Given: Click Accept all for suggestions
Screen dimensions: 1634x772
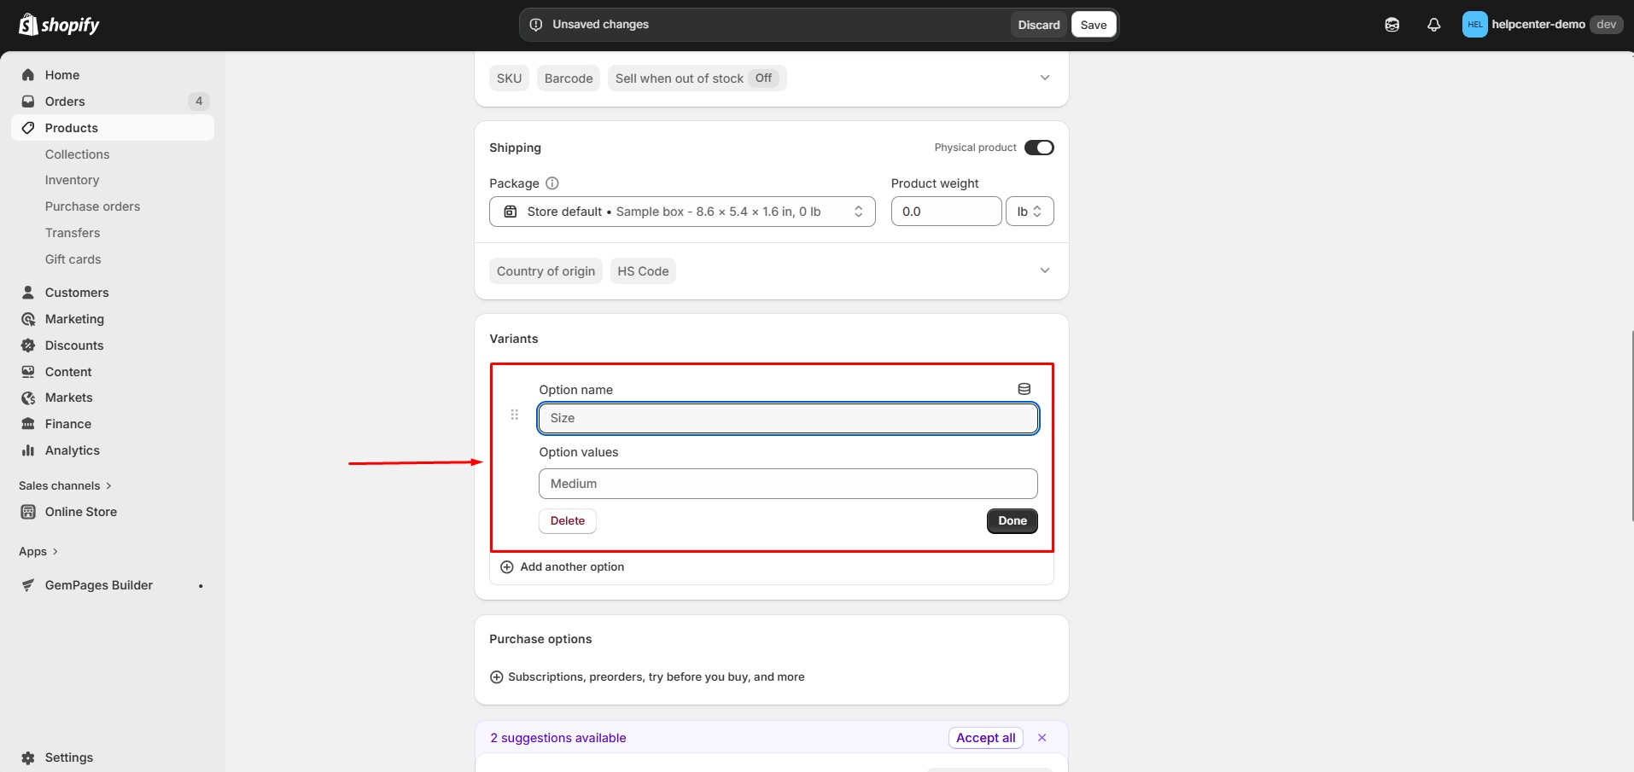Looking at the screenshot, I should pyautogui.click(x=984, y=737).
